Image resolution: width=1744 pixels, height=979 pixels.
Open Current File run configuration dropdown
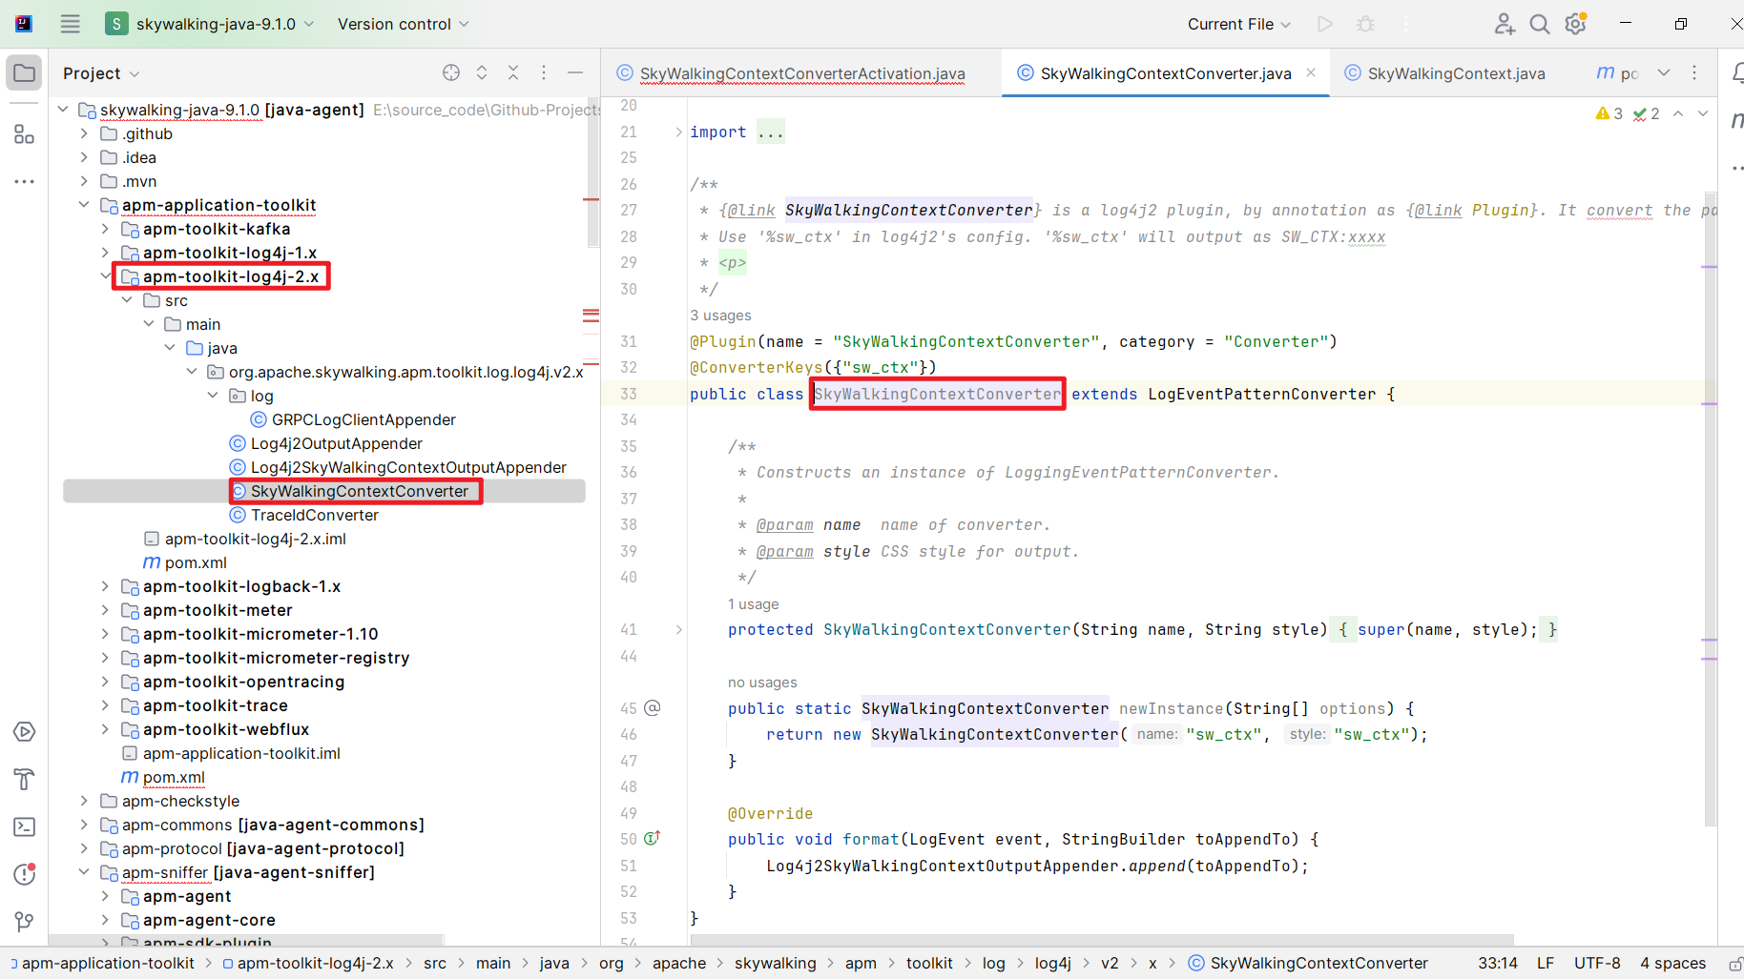tap(1238, 24)
